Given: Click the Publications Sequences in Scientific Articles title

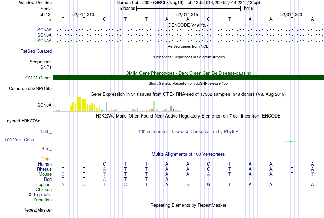Looking at the screenshot, I should pos(188,57).
